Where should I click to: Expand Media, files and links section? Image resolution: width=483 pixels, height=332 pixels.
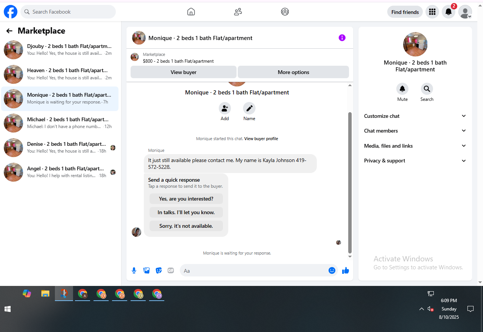(415, 146)
